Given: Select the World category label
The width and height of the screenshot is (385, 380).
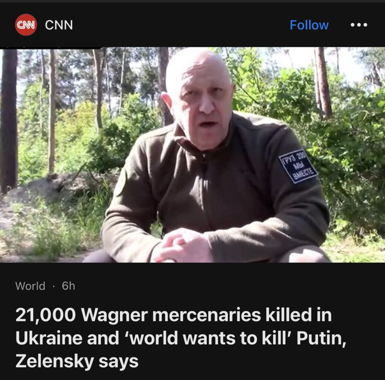Looking at the screenshot, I should point(30,286).
